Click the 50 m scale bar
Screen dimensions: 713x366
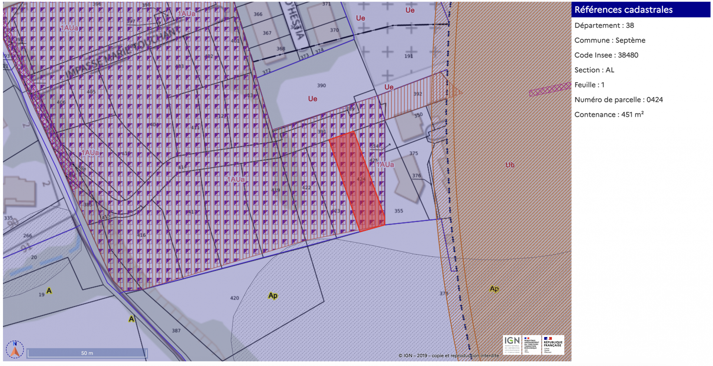coord(87,353)
